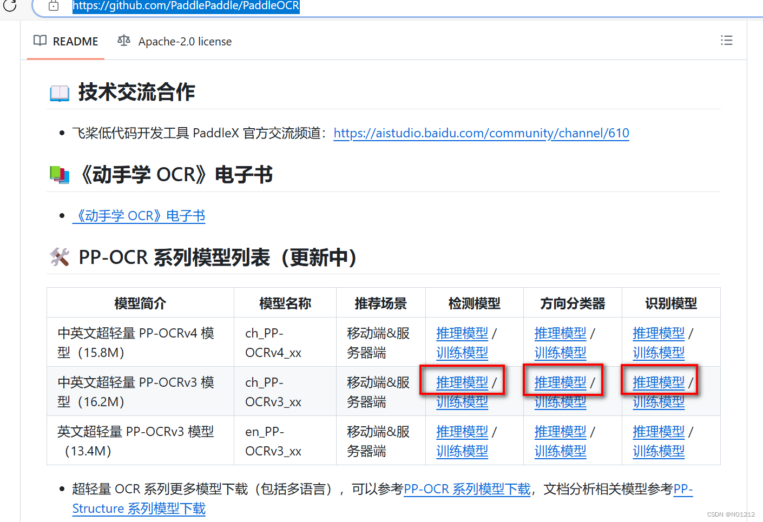Click 移动端&服务器端 cell in en_PP-OCRv3 row
Viewport: 763px width, 522px height.
click(x=381, y=441)
